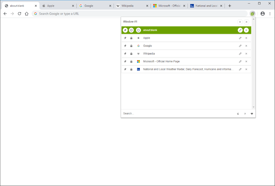
Task: Click the popup scrollbar up arrow
Action: click(x=254, y=19)
